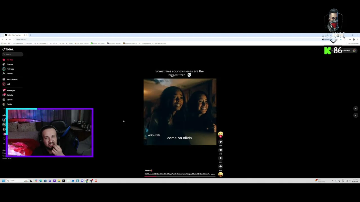
Task: Open the gaming tools bookmarks folder
Action: pos(18,43)
